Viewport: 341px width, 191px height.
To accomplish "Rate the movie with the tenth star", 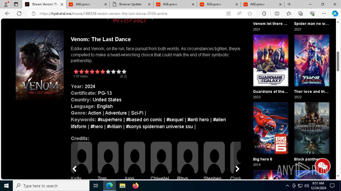I will pos(124,72).
